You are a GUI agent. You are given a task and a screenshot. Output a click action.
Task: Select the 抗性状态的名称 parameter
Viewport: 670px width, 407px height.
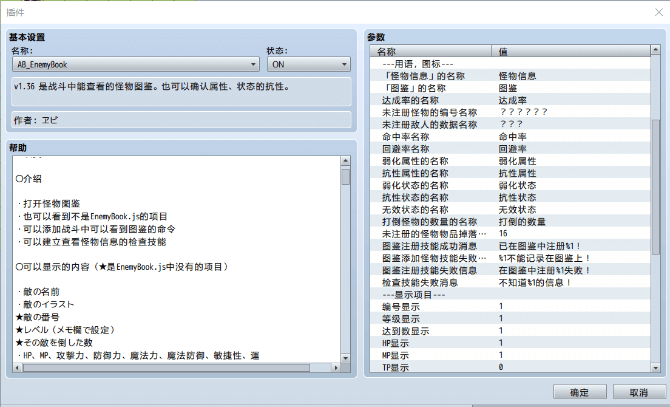pos(510,197)
